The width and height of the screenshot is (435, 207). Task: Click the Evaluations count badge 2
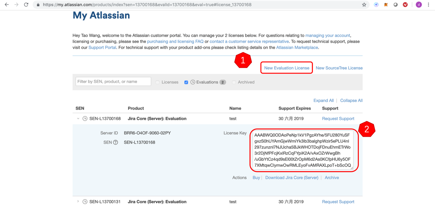click(x=223, y=82)
